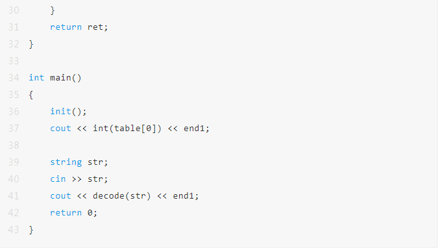Click return 0 statement on line 42
The width and height of the screenshot is (438, 248).
(74, 213)
